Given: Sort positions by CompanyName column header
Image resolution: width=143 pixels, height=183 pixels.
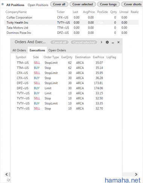Looking at the screenshot, I should pos(16,12).
